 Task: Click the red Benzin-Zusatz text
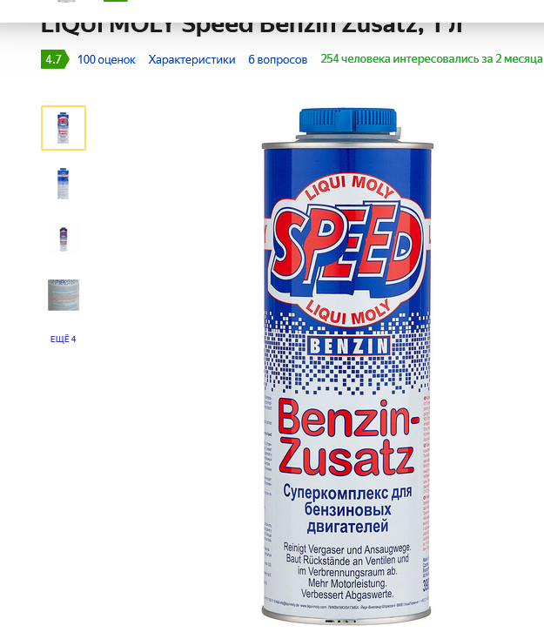(347, 438)
